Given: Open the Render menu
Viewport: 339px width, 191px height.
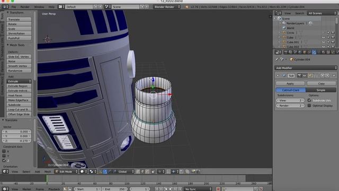Looking at the screenshot, I should (25, 7).
